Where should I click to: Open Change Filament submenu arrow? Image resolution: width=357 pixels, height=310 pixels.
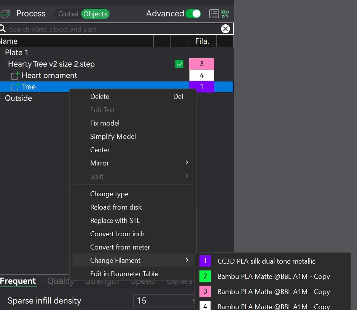[187, 260]
